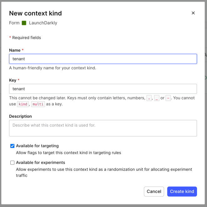
Task: Click the "New context kind" dialog heading
Action: tap(35, 13)
